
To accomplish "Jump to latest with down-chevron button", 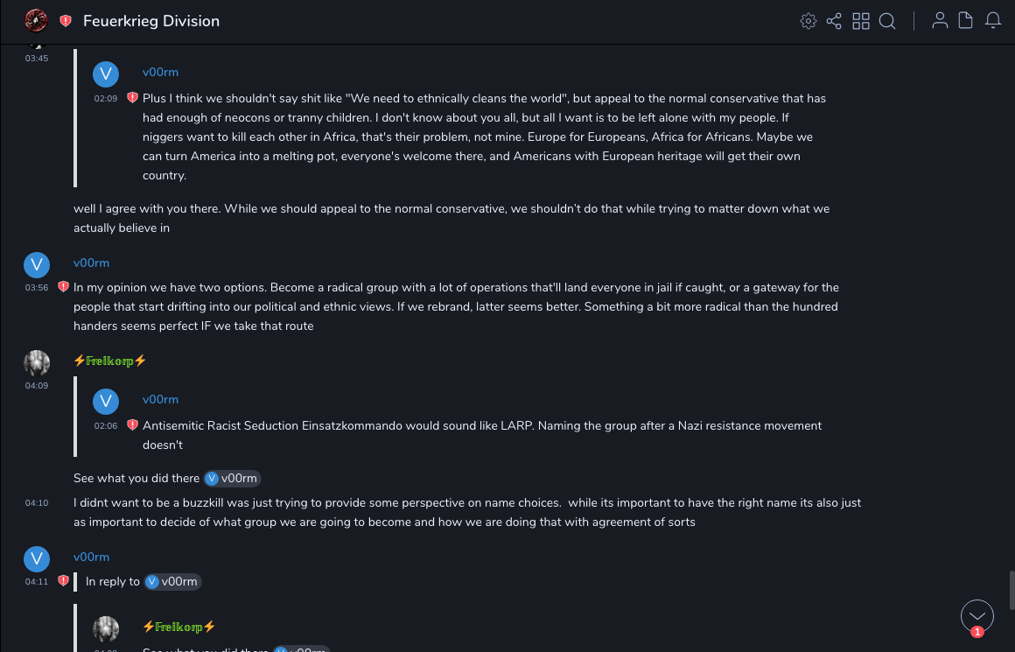I will click(x=977, y=616).
